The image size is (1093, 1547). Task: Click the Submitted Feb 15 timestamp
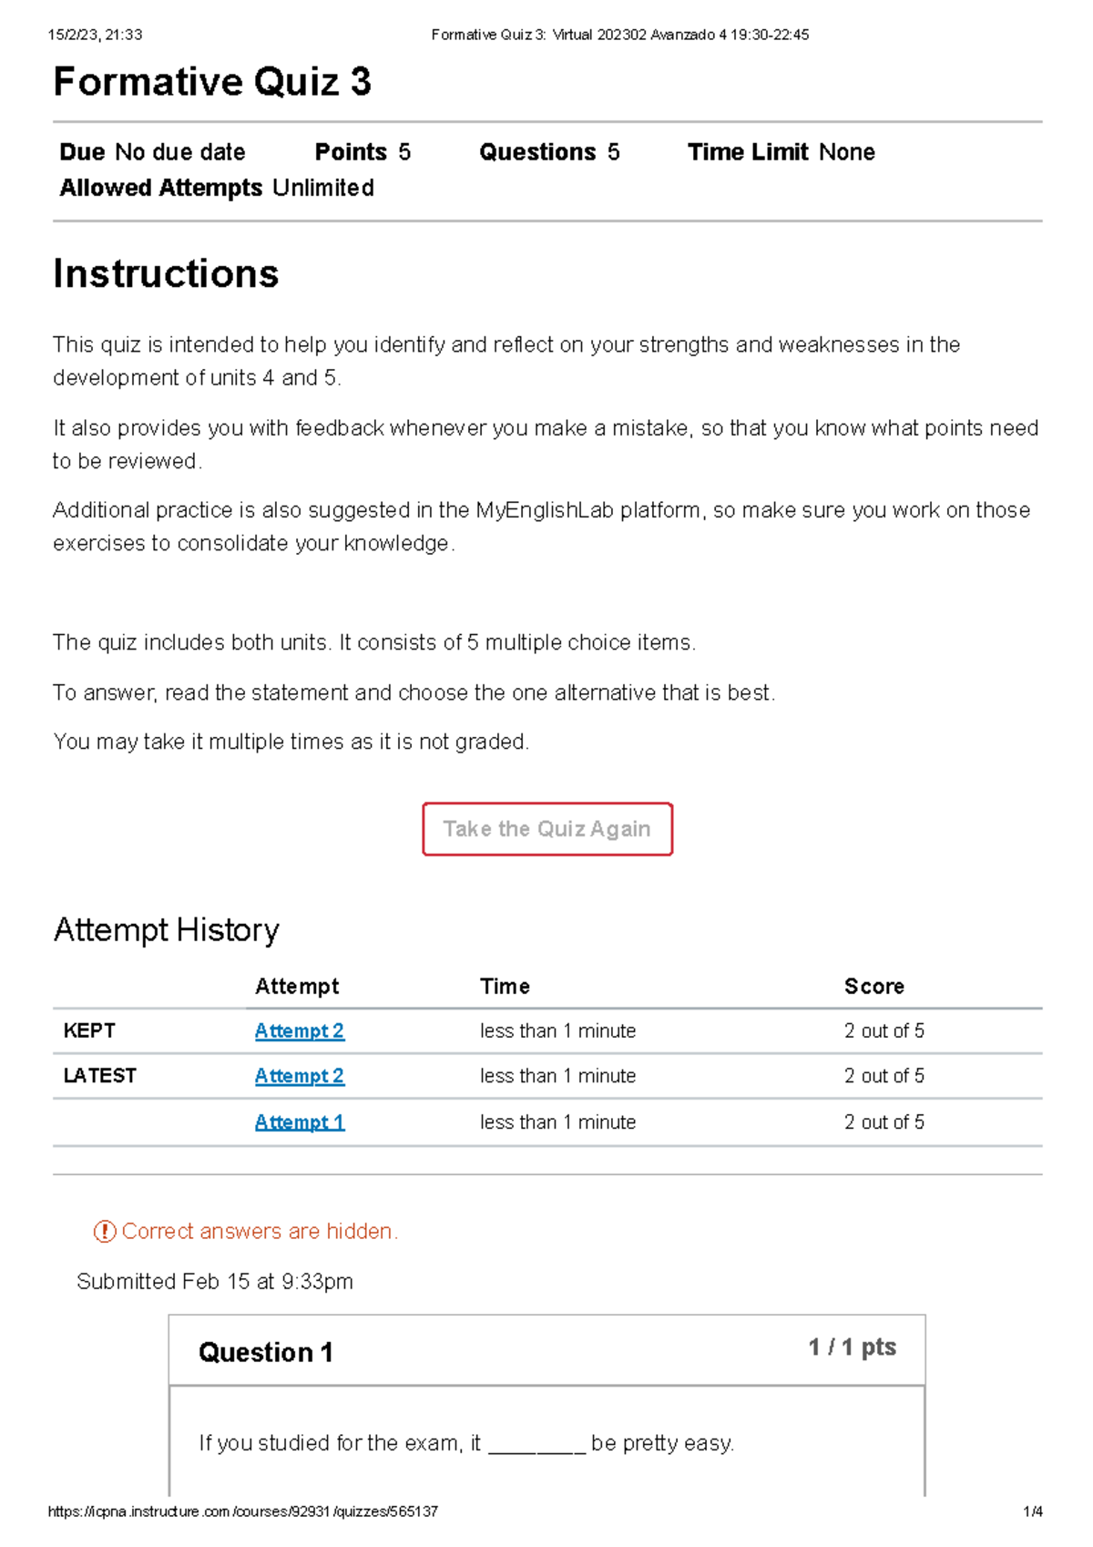coord(215,1282)
